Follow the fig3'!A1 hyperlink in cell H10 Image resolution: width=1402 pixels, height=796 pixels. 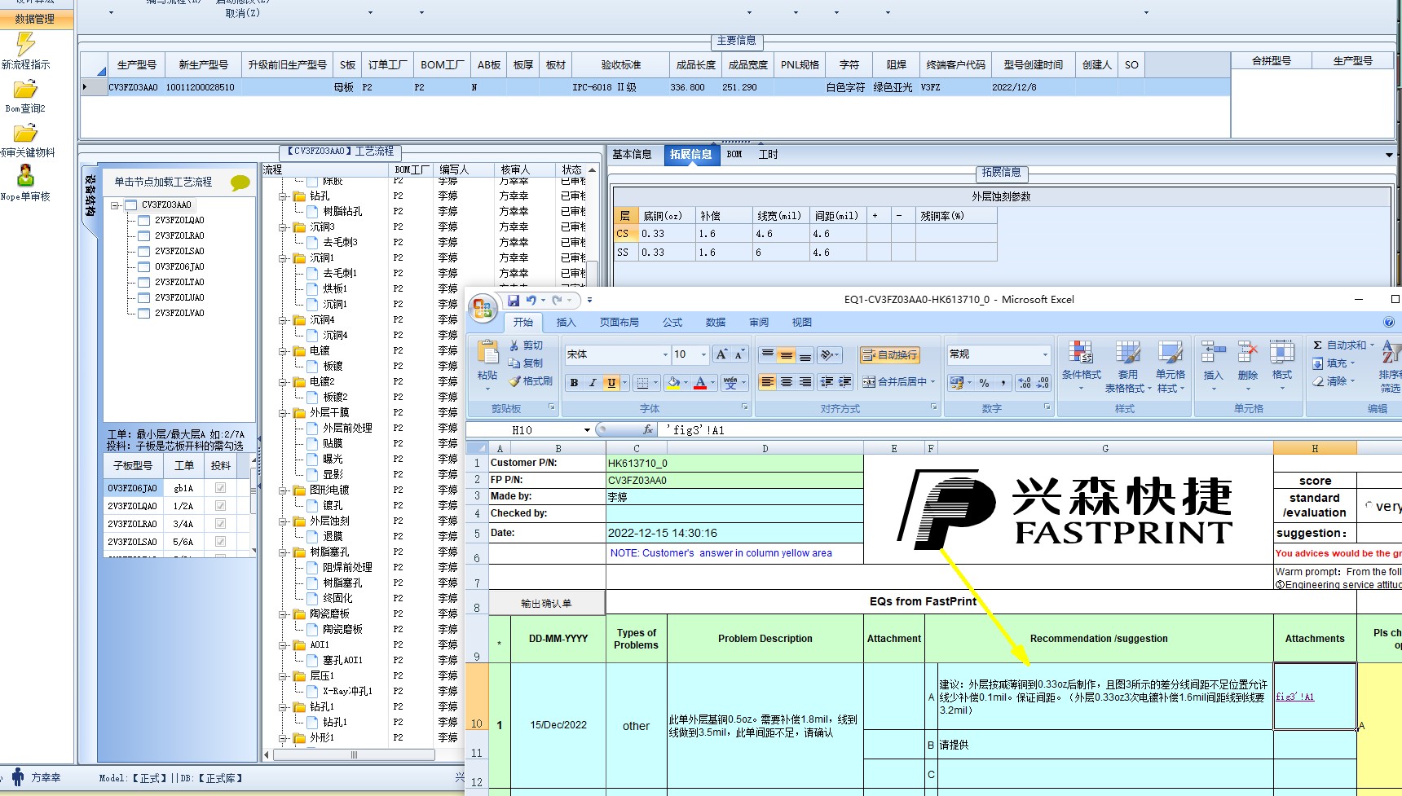(x=1295, y=697)
